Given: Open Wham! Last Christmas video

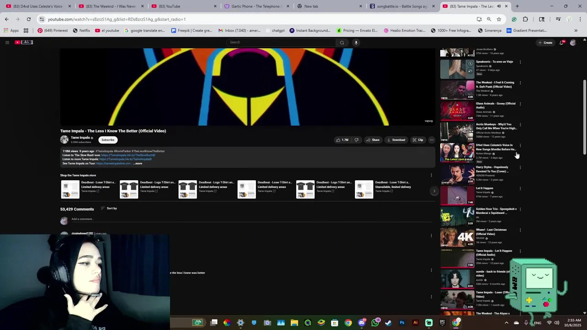Looking at the screenshot, I should point(491,232).
